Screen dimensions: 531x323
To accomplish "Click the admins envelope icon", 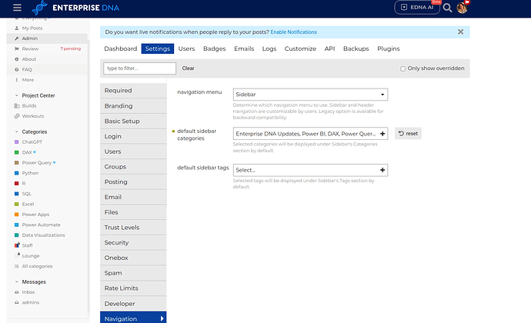I will [x=17, y=302].
